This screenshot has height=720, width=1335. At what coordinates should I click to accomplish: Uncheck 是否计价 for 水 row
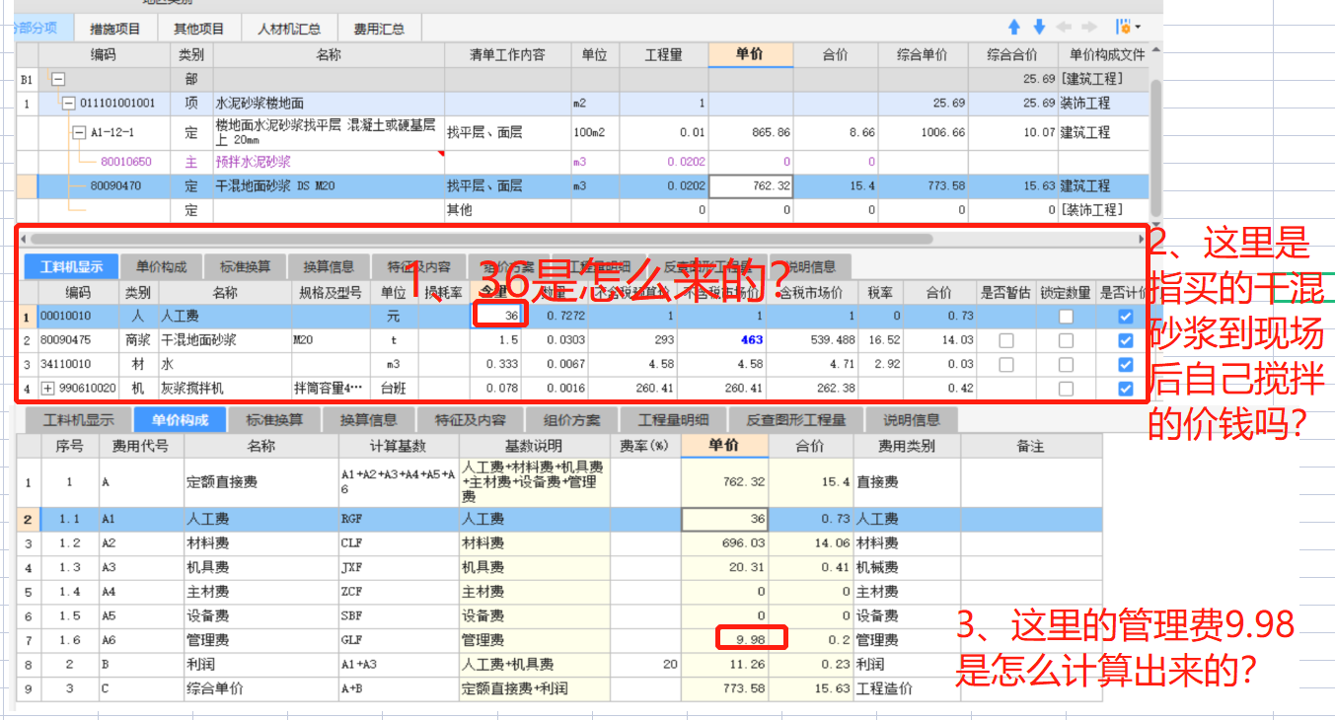pyautogui.click(x=1126, y=365)
